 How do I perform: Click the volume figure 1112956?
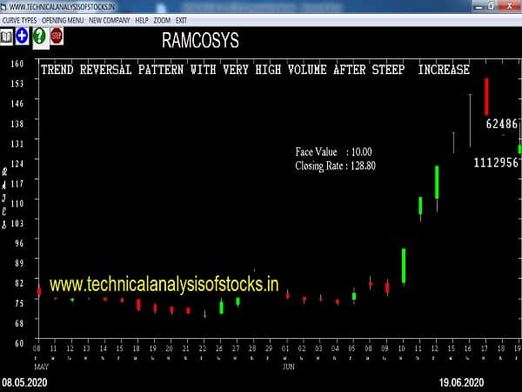click(496, 163)
